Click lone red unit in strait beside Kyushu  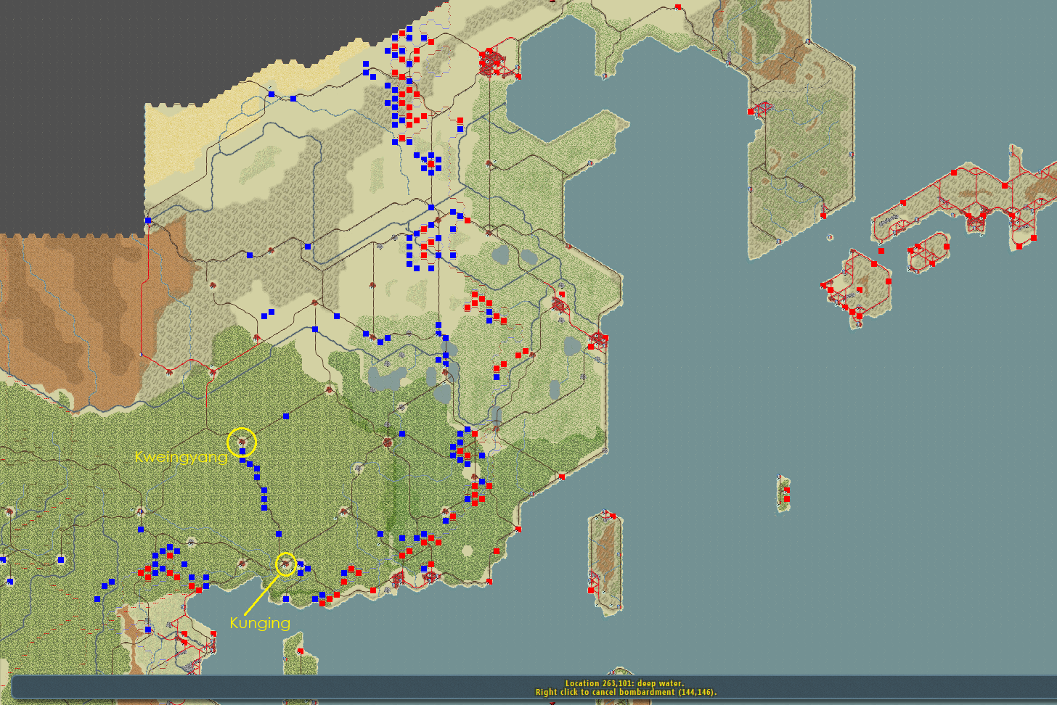[x=881, y=251]
